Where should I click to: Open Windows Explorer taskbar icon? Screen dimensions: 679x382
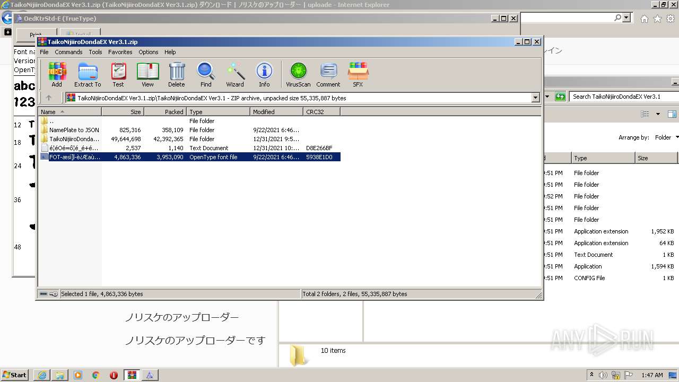(60, 375)
